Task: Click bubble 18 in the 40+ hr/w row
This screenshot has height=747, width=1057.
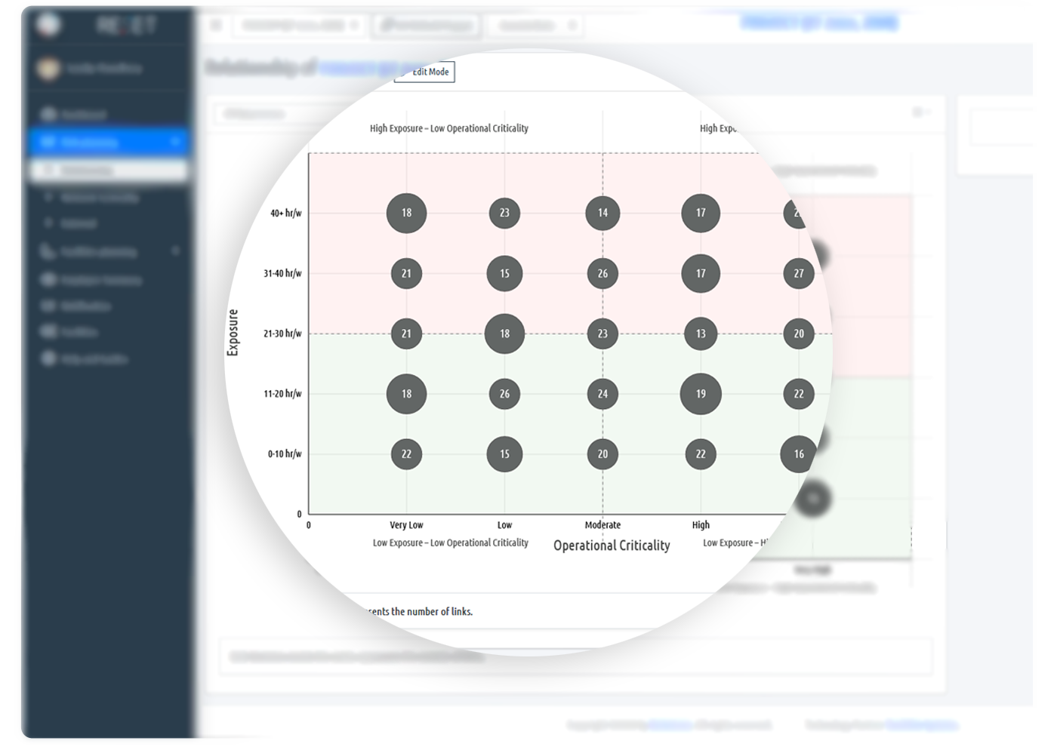Action: (406, 213)
